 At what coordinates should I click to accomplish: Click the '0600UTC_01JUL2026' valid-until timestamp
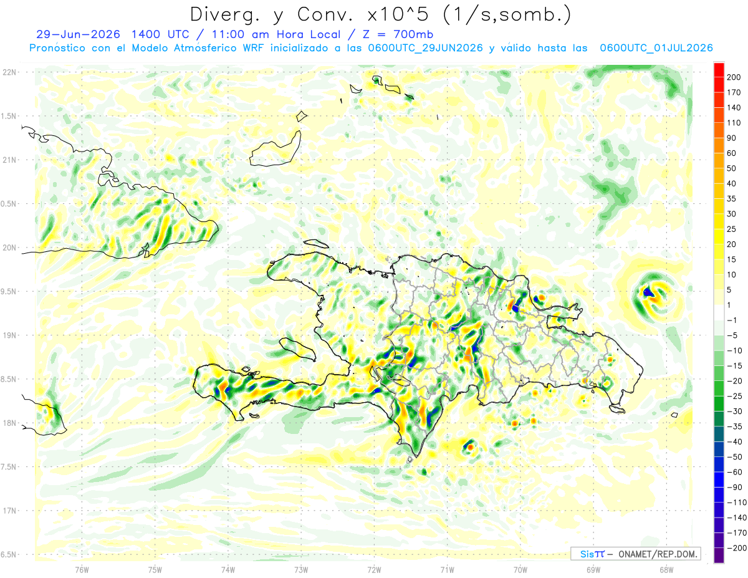coord(656,48)
